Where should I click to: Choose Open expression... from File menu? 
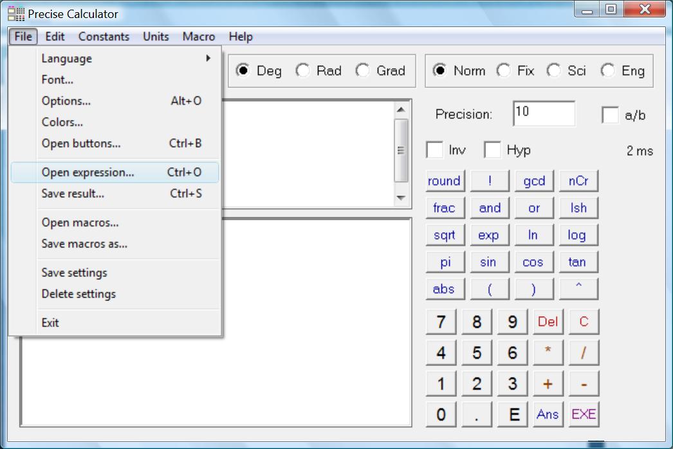point(88,172)
